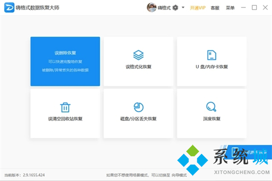Click the version number 2.9.1655.424
This screenshot has height=181, width=272.
click(x=34, y=175)
